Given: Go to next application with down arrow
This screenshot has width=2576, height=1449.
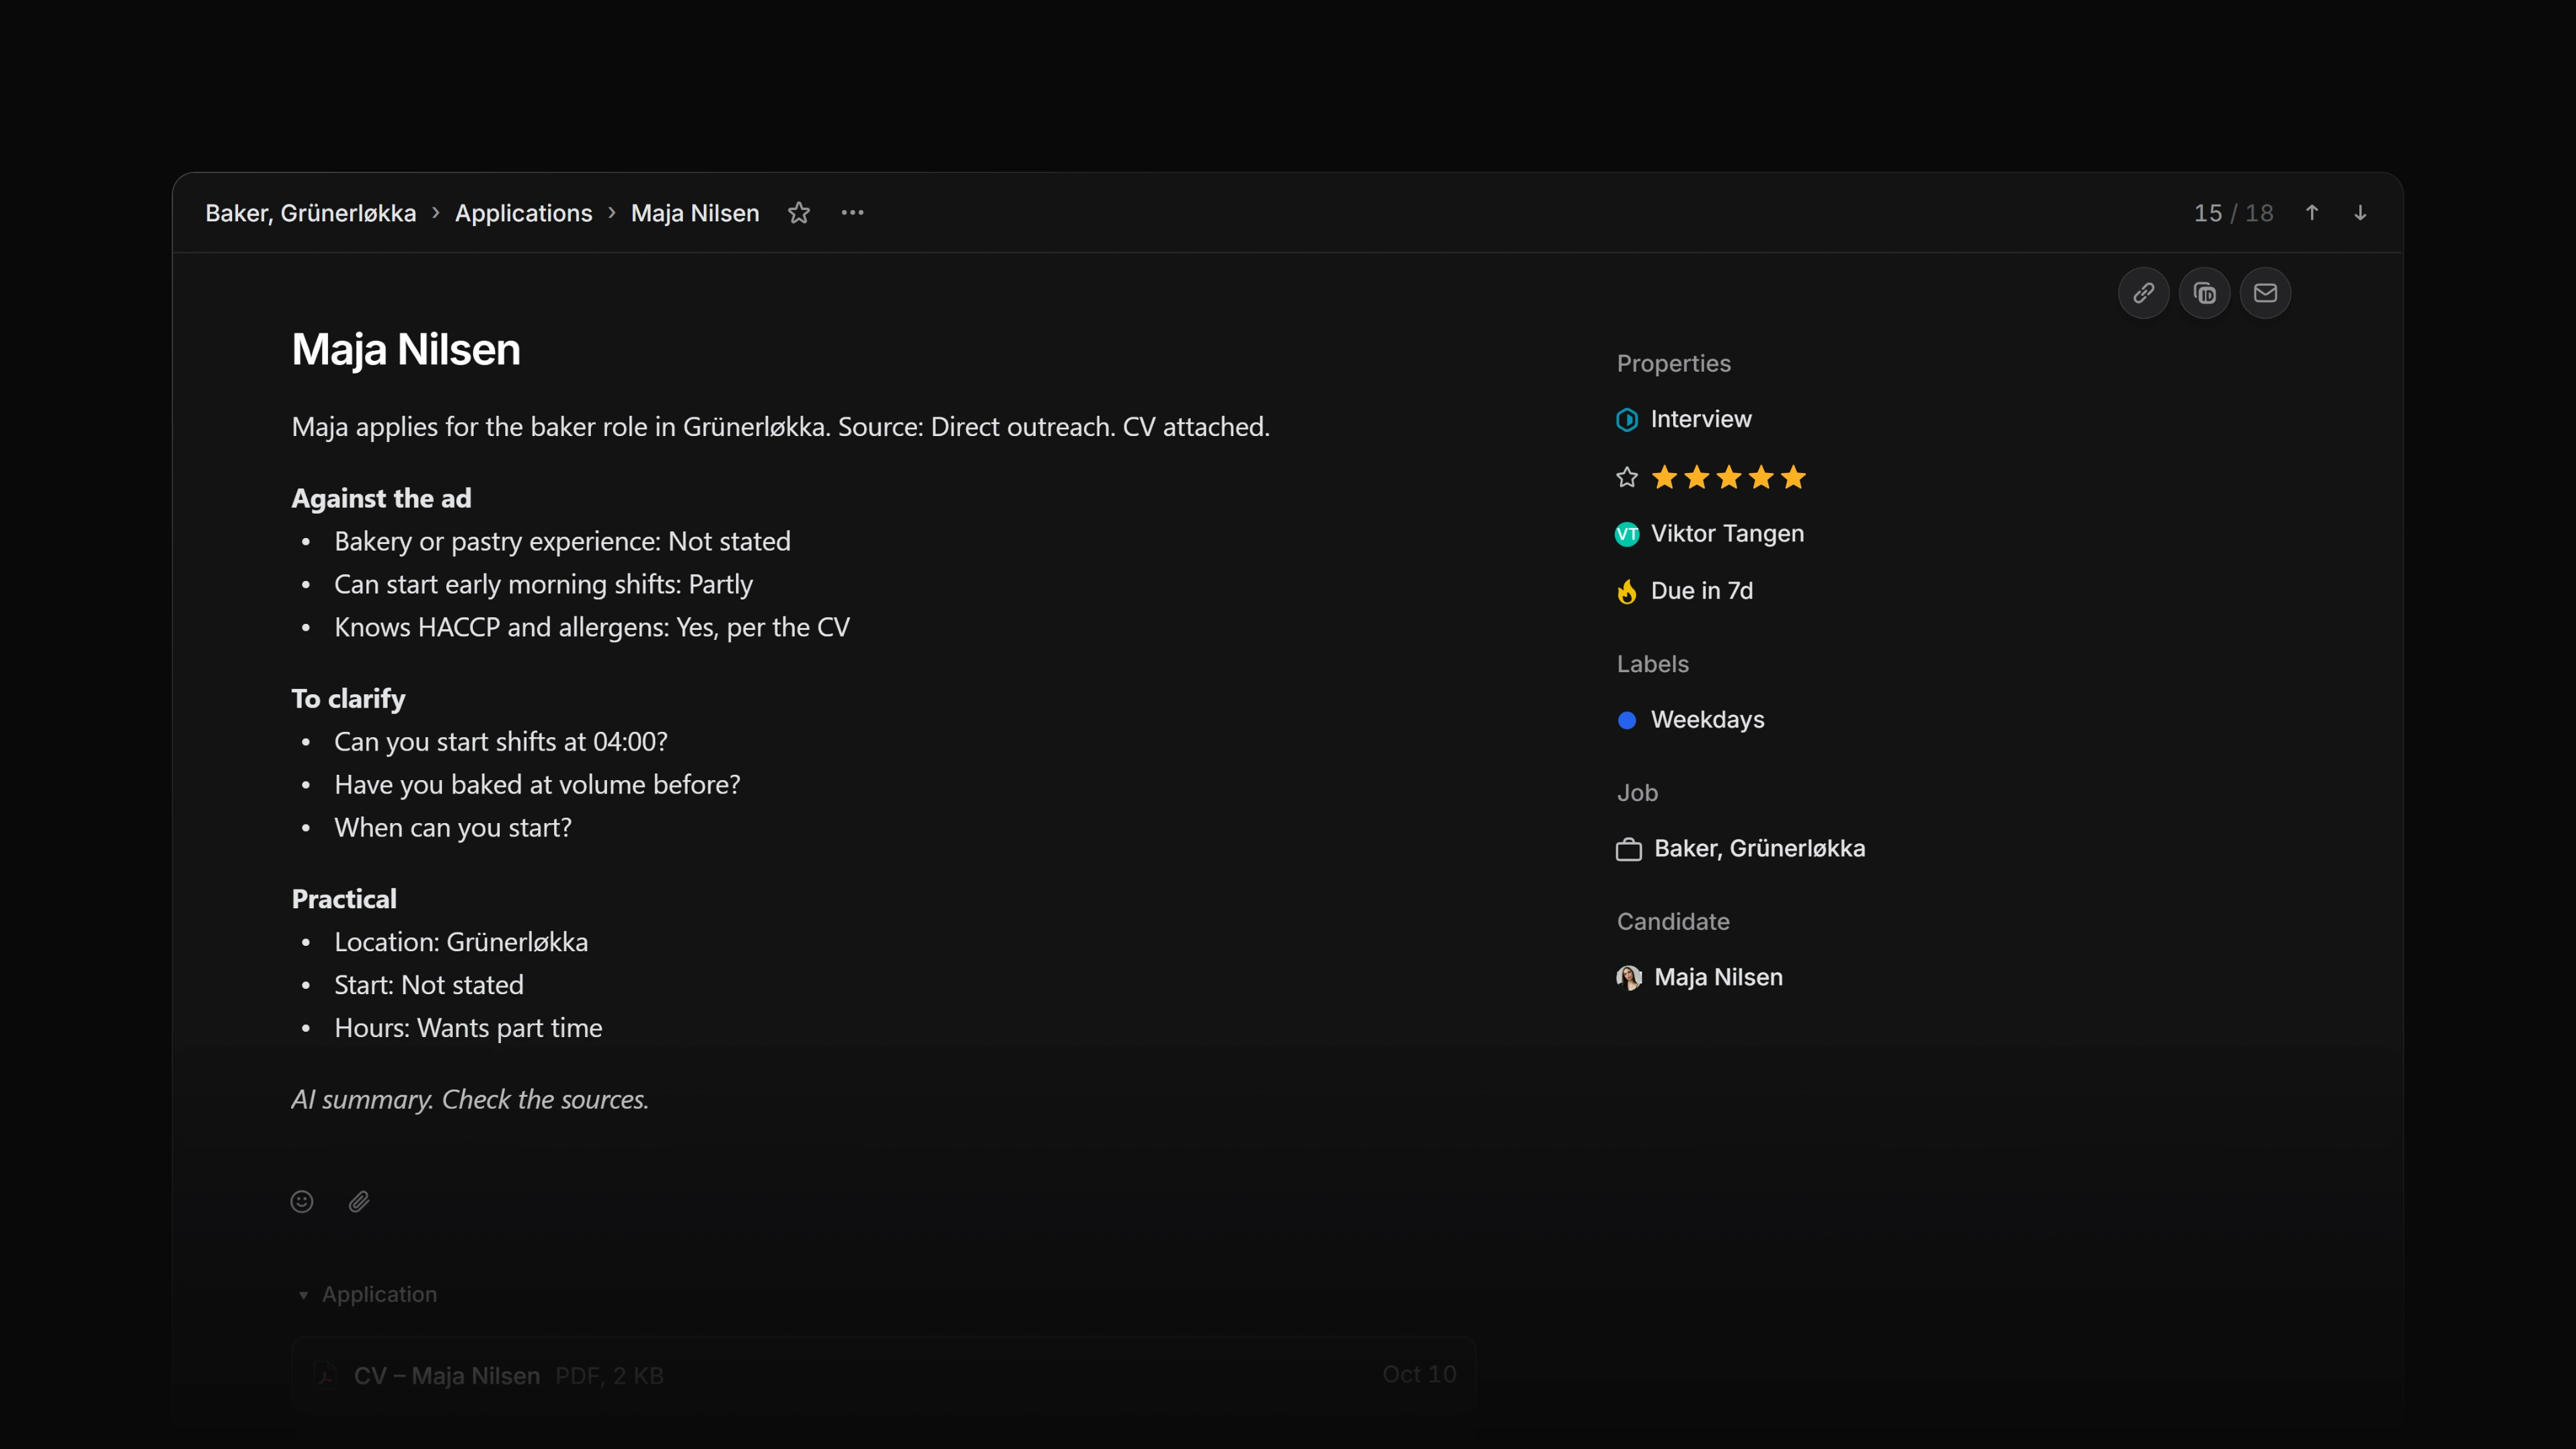Looking at the screenshot, I should [x=2360, y=213].
